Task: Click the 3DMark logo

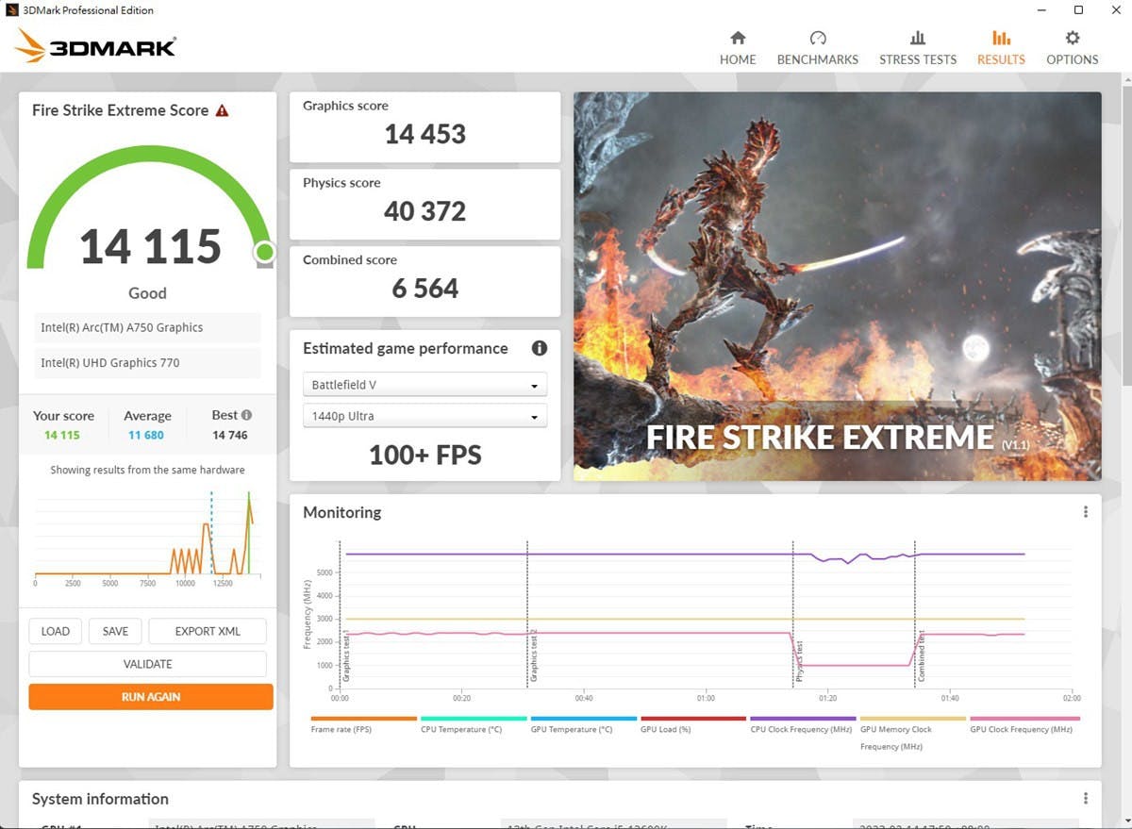Action: (95, 45)
